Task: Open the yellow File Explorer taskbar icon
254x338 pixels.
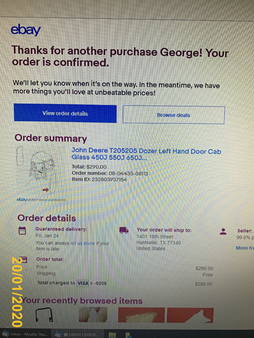Action: (112, 335)
